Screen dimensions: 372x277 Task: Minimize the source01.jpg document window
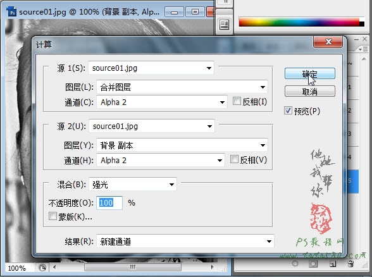174,12
